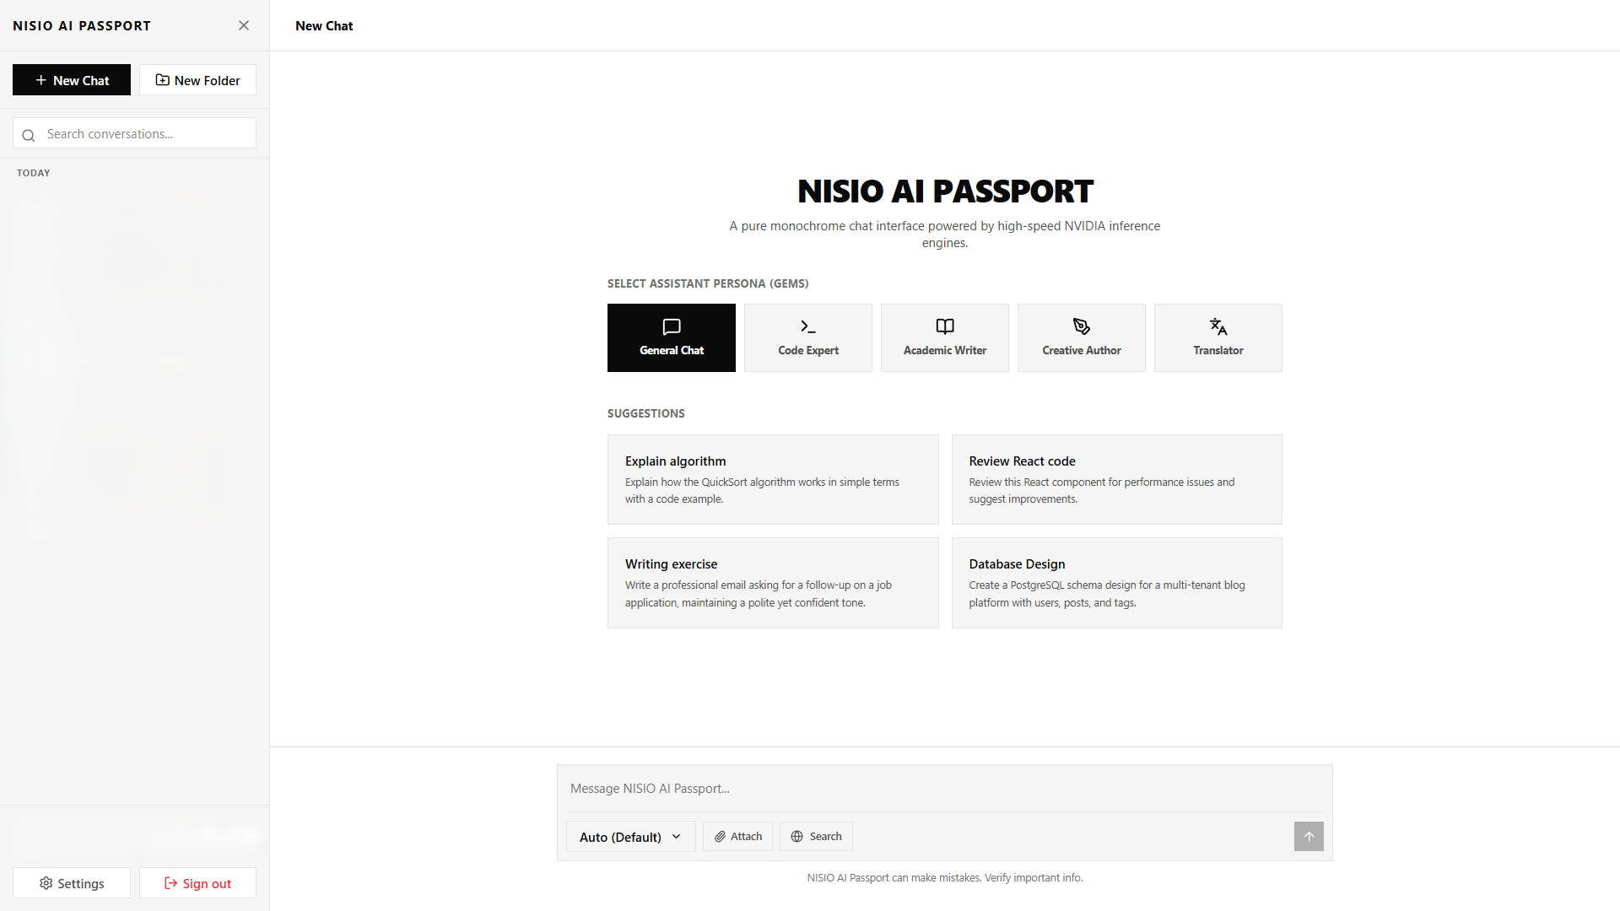Click the NISIO AI PASSPORT sidebar title
The width and height of the screenshot is (1620, 911).
point(82,26)
